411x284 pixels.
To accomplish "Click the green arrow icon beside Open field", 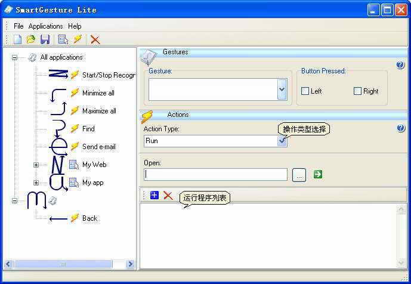I will pos(318,174).
